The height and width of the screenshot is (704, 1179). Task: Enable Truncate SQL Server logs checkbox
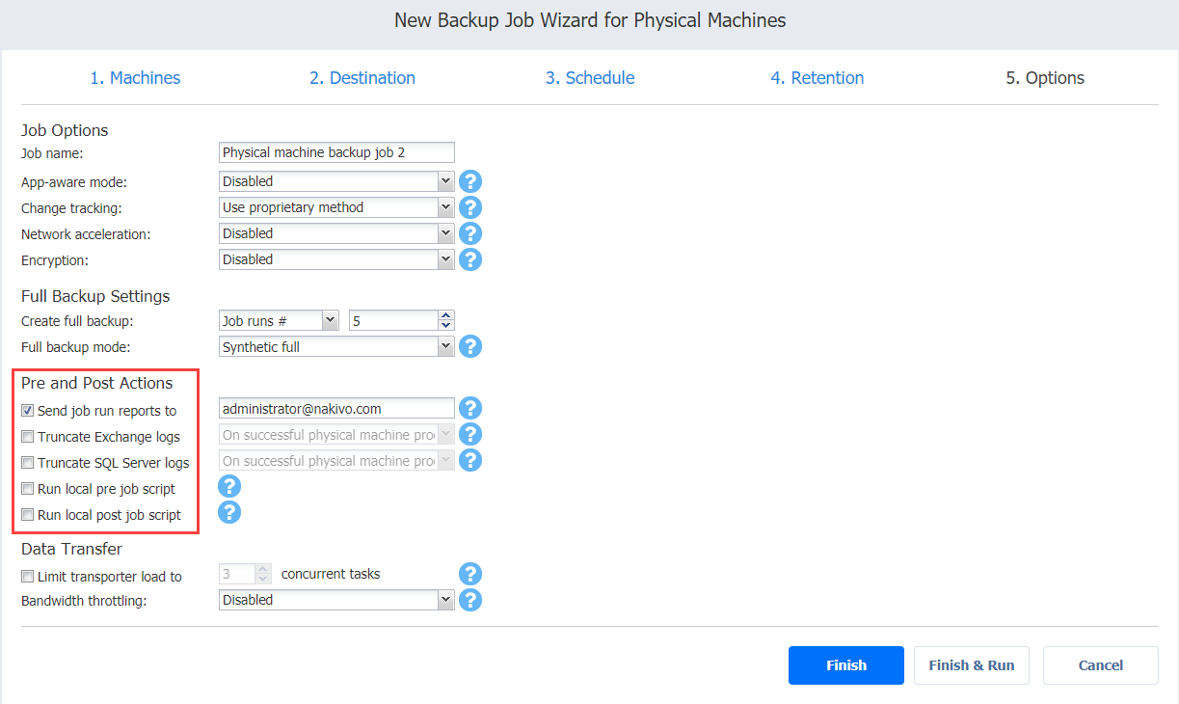28,463
